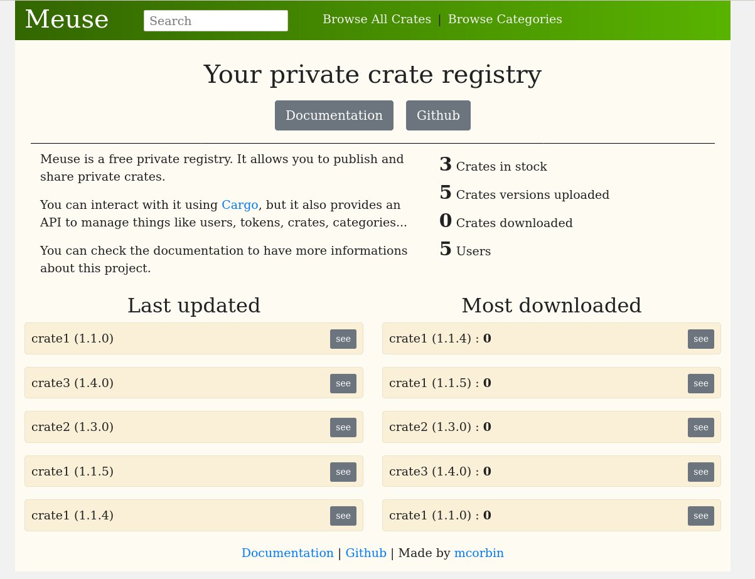Click 'Your private crate registry' title
This screenshot has width=755, height=579.
[373, 75]
